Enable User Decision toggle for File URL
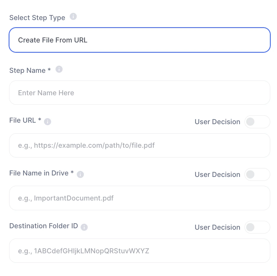Viewport: 277px width, 276px height. click(x=257, y=122)
